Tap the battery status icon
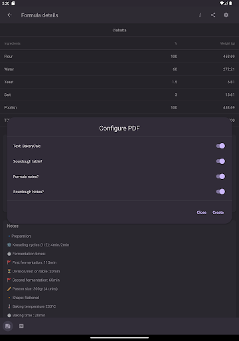The width and height of the screenshot is (239, 341). point(230,3)
